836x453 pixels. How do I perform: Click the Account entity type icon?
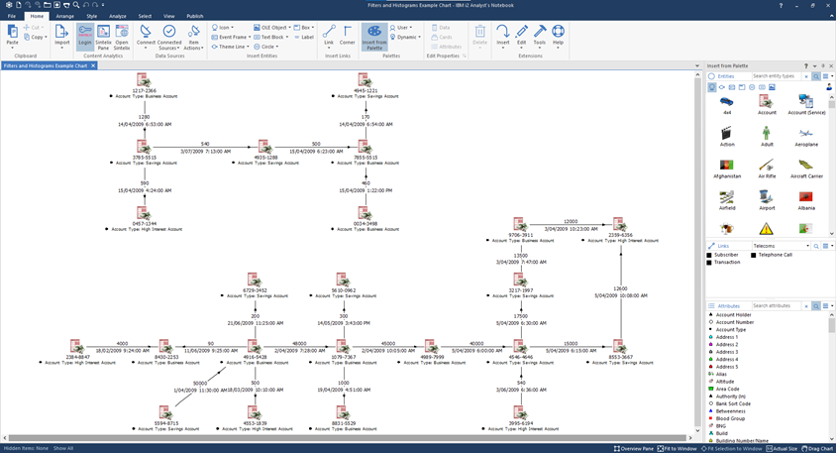coord(766,103)
